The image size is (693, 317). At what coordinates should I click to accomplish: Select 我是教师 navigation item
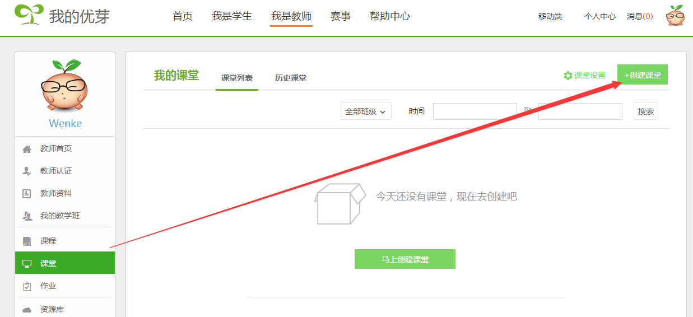coord(291,16)
